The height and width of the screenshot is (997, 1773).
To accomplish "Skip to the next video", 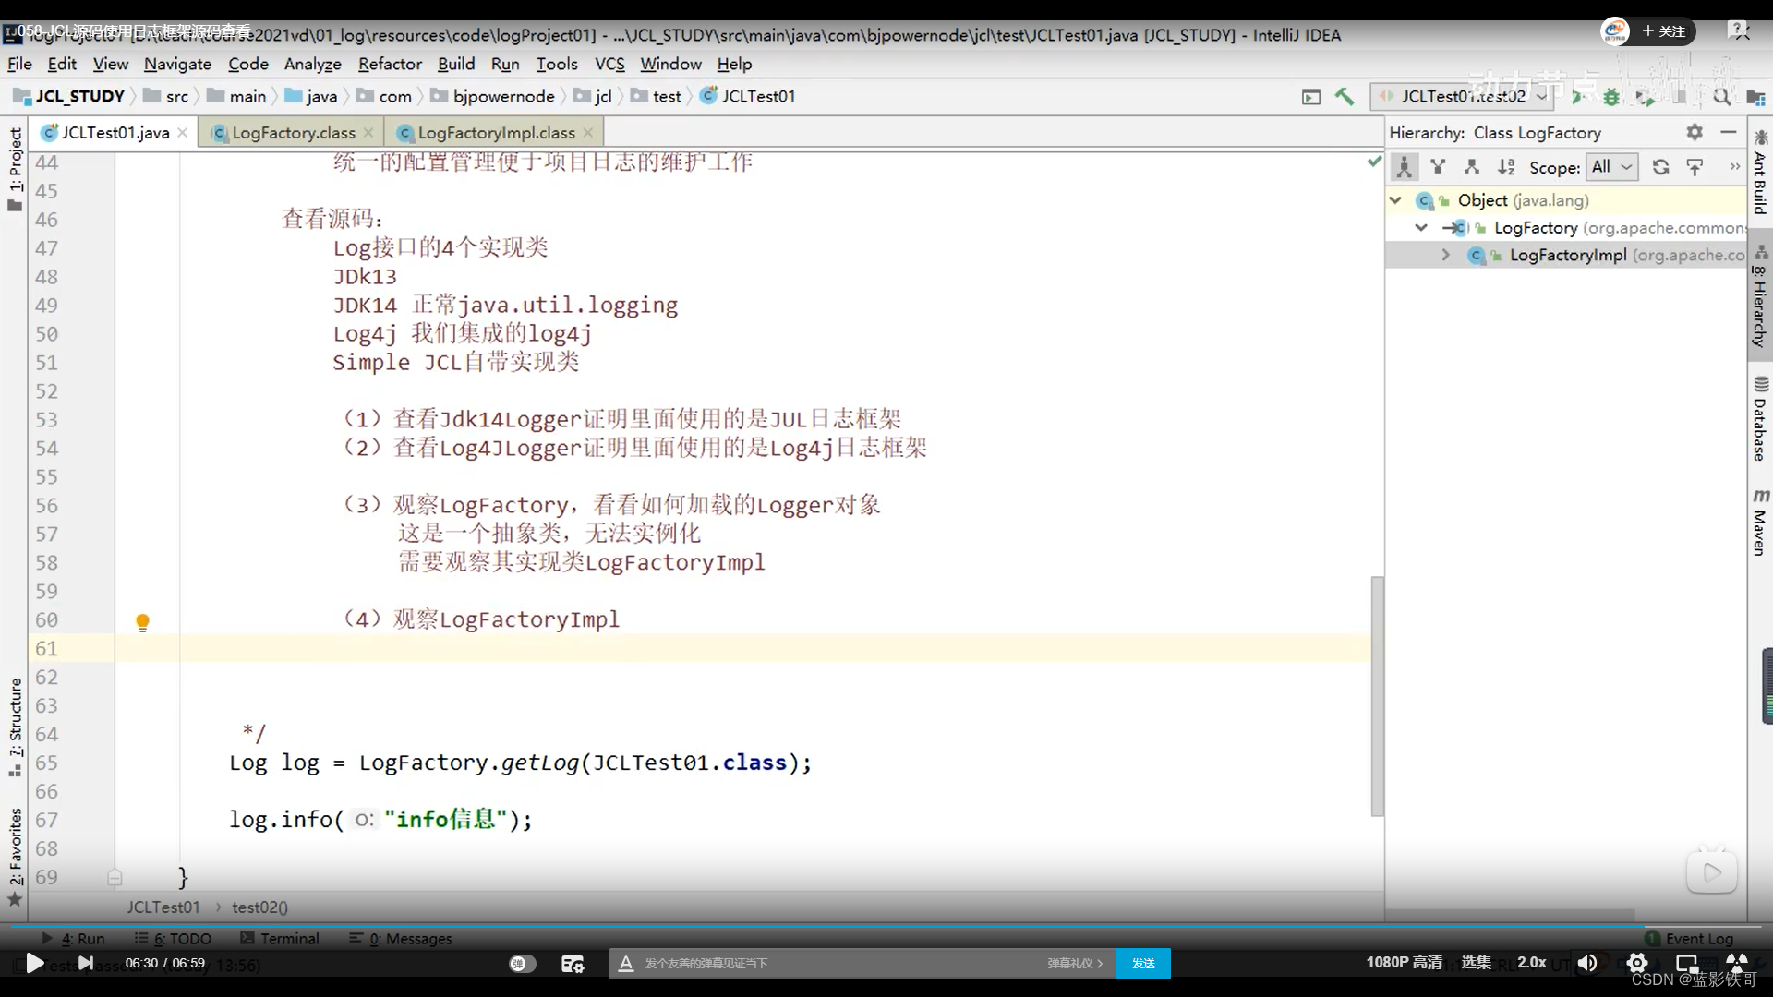I will (x=86, y=963).
